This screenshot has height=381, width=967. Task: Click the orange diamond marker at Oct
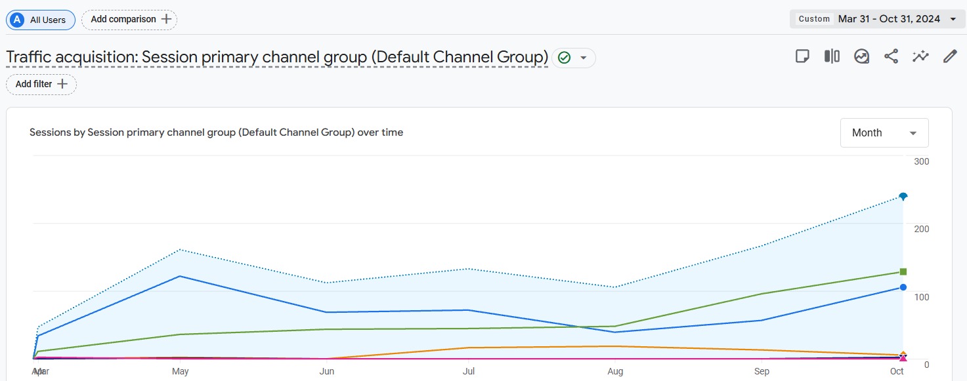pos(903,354)
